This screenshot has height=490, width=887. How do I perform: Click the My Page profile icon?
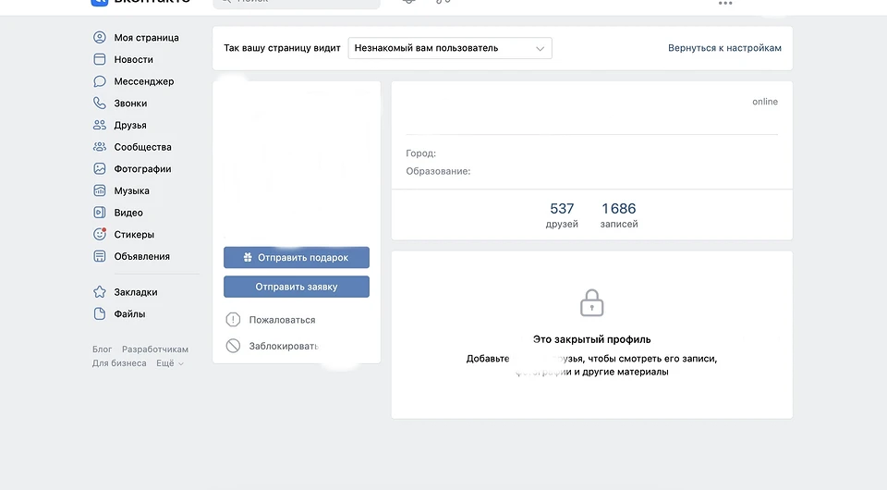tap(100, 38)
